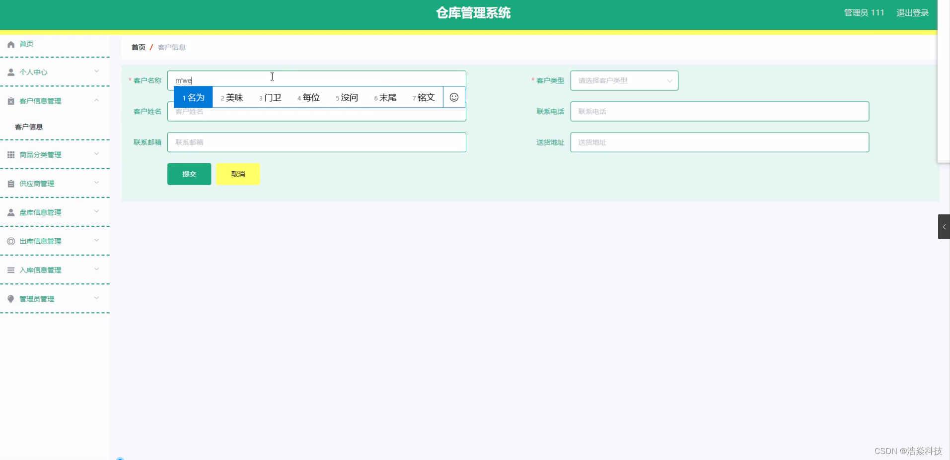Open the 客户信息 submenu item
The image size is (950, 460).
point(28,127)
